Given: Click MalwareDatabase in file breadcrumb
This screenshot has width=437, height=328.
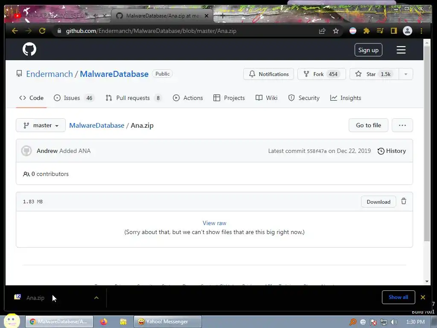Looking at the screenshot, I should tap(97, 125).
